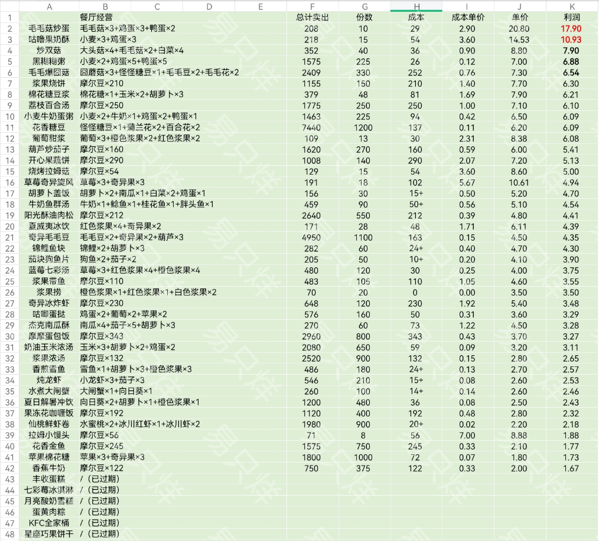
Task: Select column K header
Action: tap(572, 6)
